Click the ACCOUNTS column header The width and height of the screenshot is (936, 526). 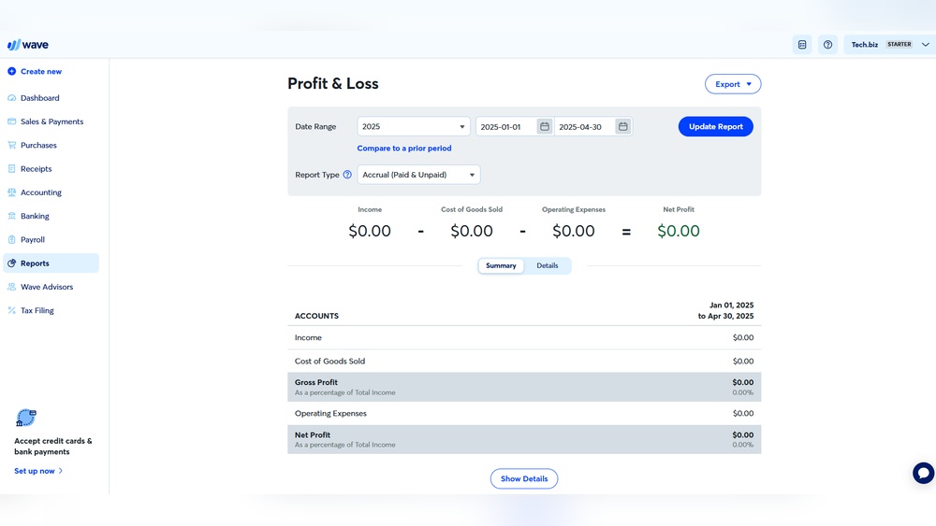point(316,316)
